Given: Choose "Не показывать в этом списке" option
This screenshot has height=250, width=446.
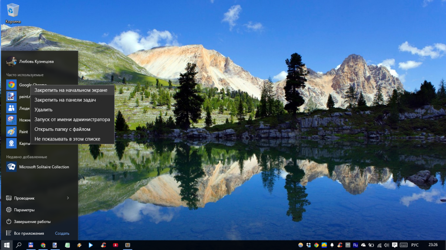Looking at the screenshot, I should point(68,139).
